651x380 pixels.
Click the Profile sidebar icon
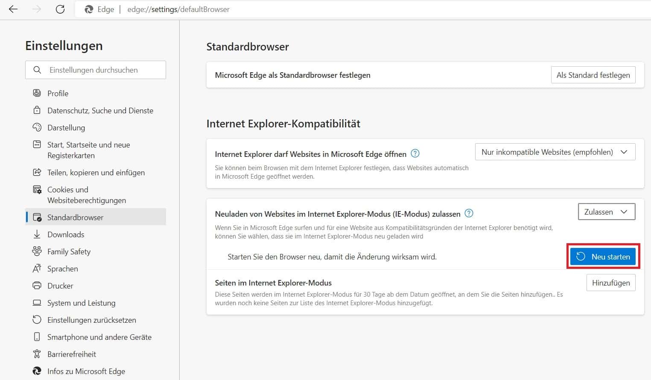(37, 93)
